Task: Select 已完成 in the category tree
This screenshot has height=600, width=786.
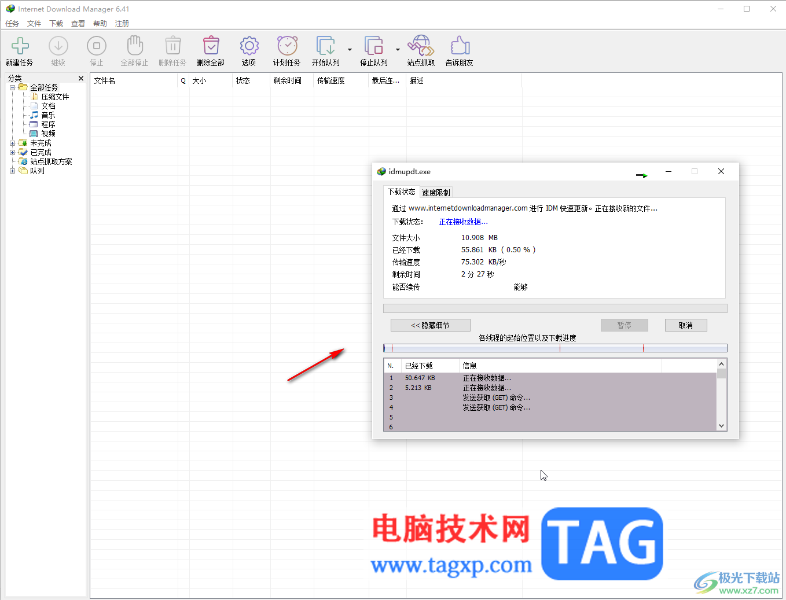Action: click(41, 152)
